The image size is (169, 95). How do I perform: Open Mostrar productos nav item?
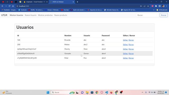coord(45,15)
